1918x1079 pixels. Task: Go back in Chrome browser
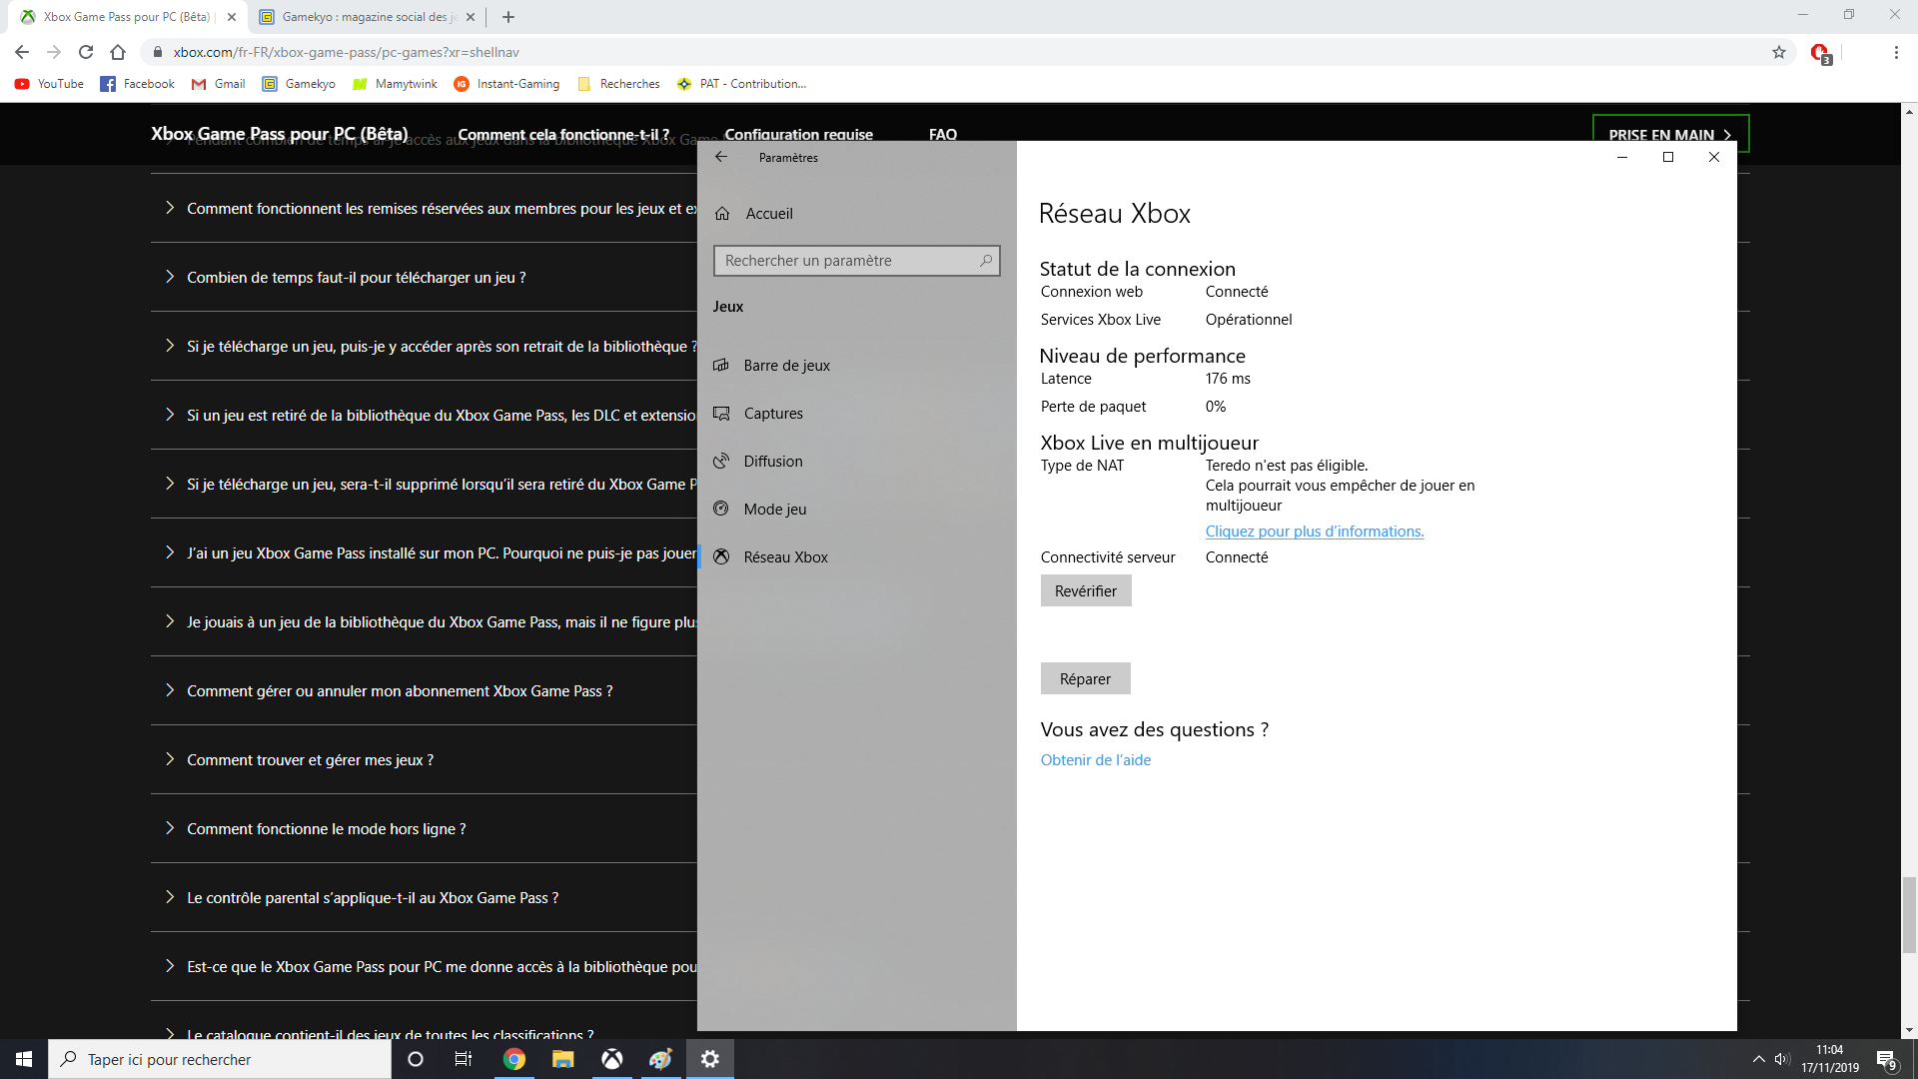22,52
